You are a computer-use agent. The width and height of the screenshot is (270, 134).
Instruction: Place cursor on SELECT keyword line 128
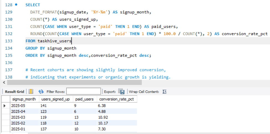[33, 5]
